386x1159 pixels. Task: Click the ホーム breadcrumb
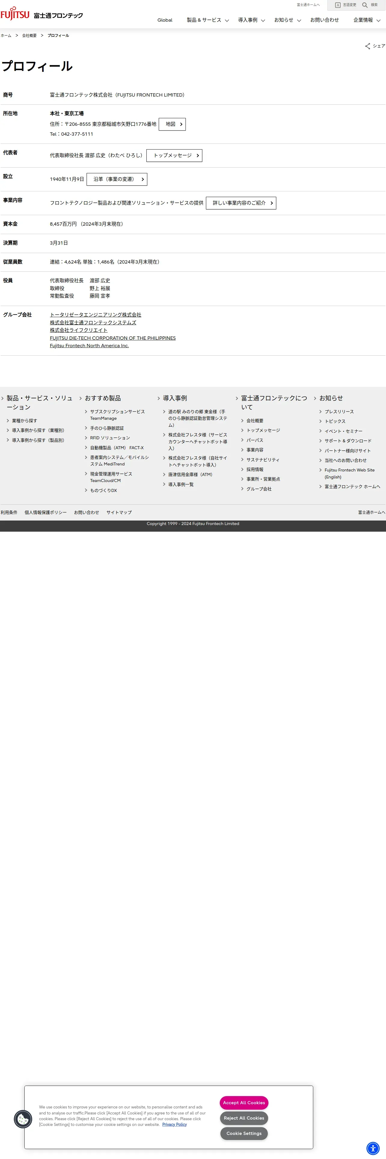click(6, 36)
